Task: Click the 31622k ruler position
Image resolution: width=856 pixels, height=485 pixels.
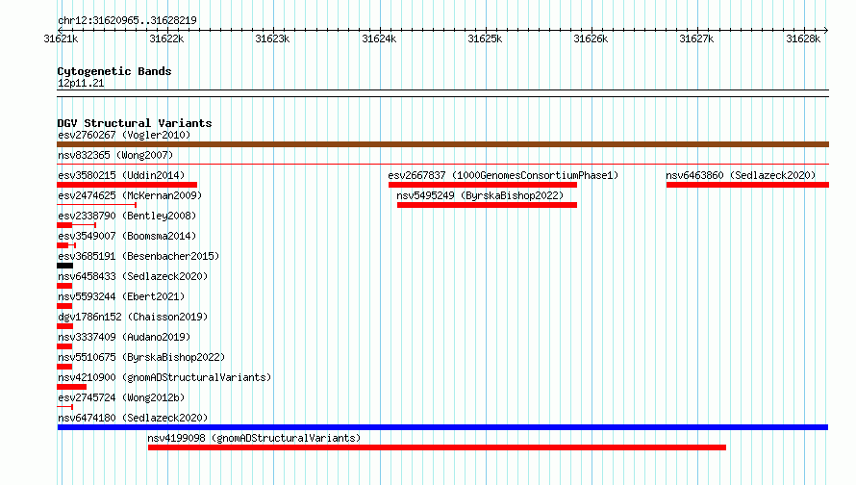Action: click(166, 38)
